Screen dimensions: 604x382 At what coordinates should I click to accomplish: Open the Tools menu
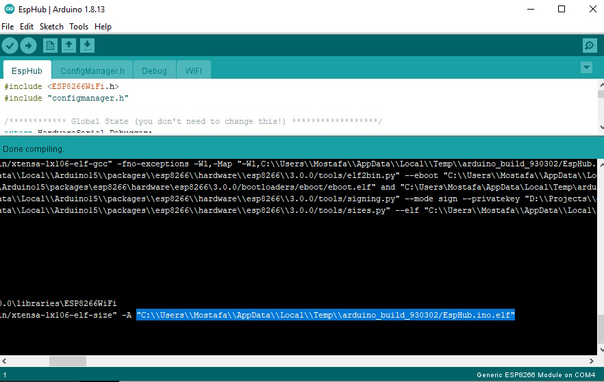[x=79, y=27]
